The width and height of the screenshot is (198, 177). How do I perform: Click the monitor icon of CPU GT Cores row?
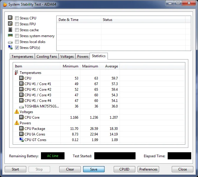coord(22,140)
